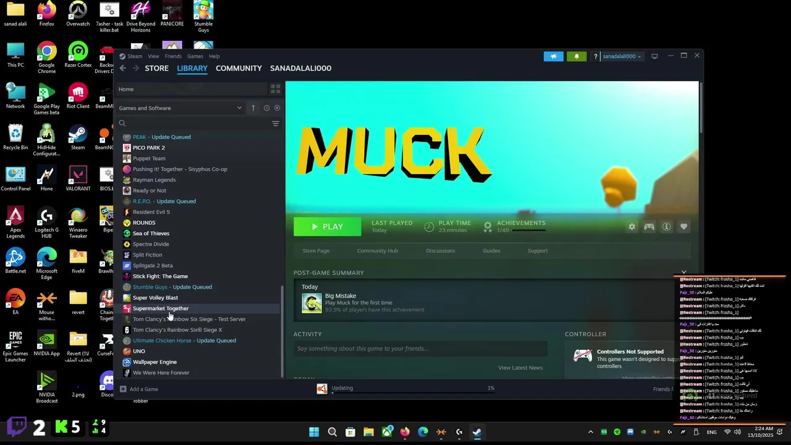This screenshot has height=445, width=791.
Task: Click the achievements progress bar
Action: [x=529, y=230]
